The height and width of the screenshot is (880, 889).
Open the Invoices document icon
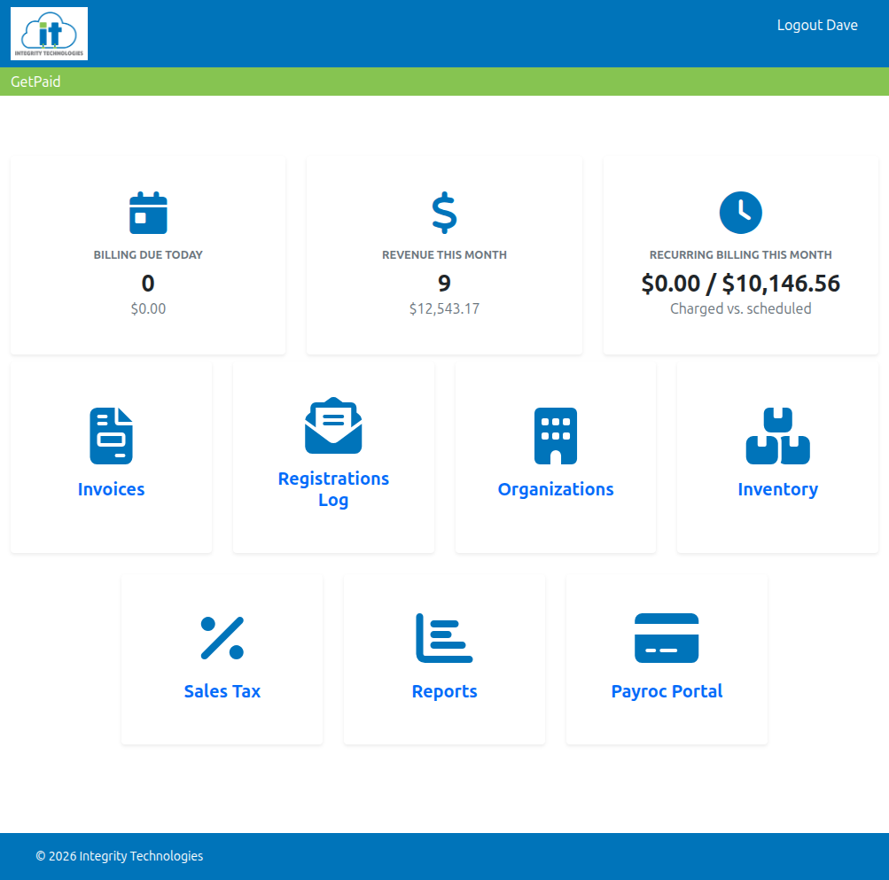(111, 436)
